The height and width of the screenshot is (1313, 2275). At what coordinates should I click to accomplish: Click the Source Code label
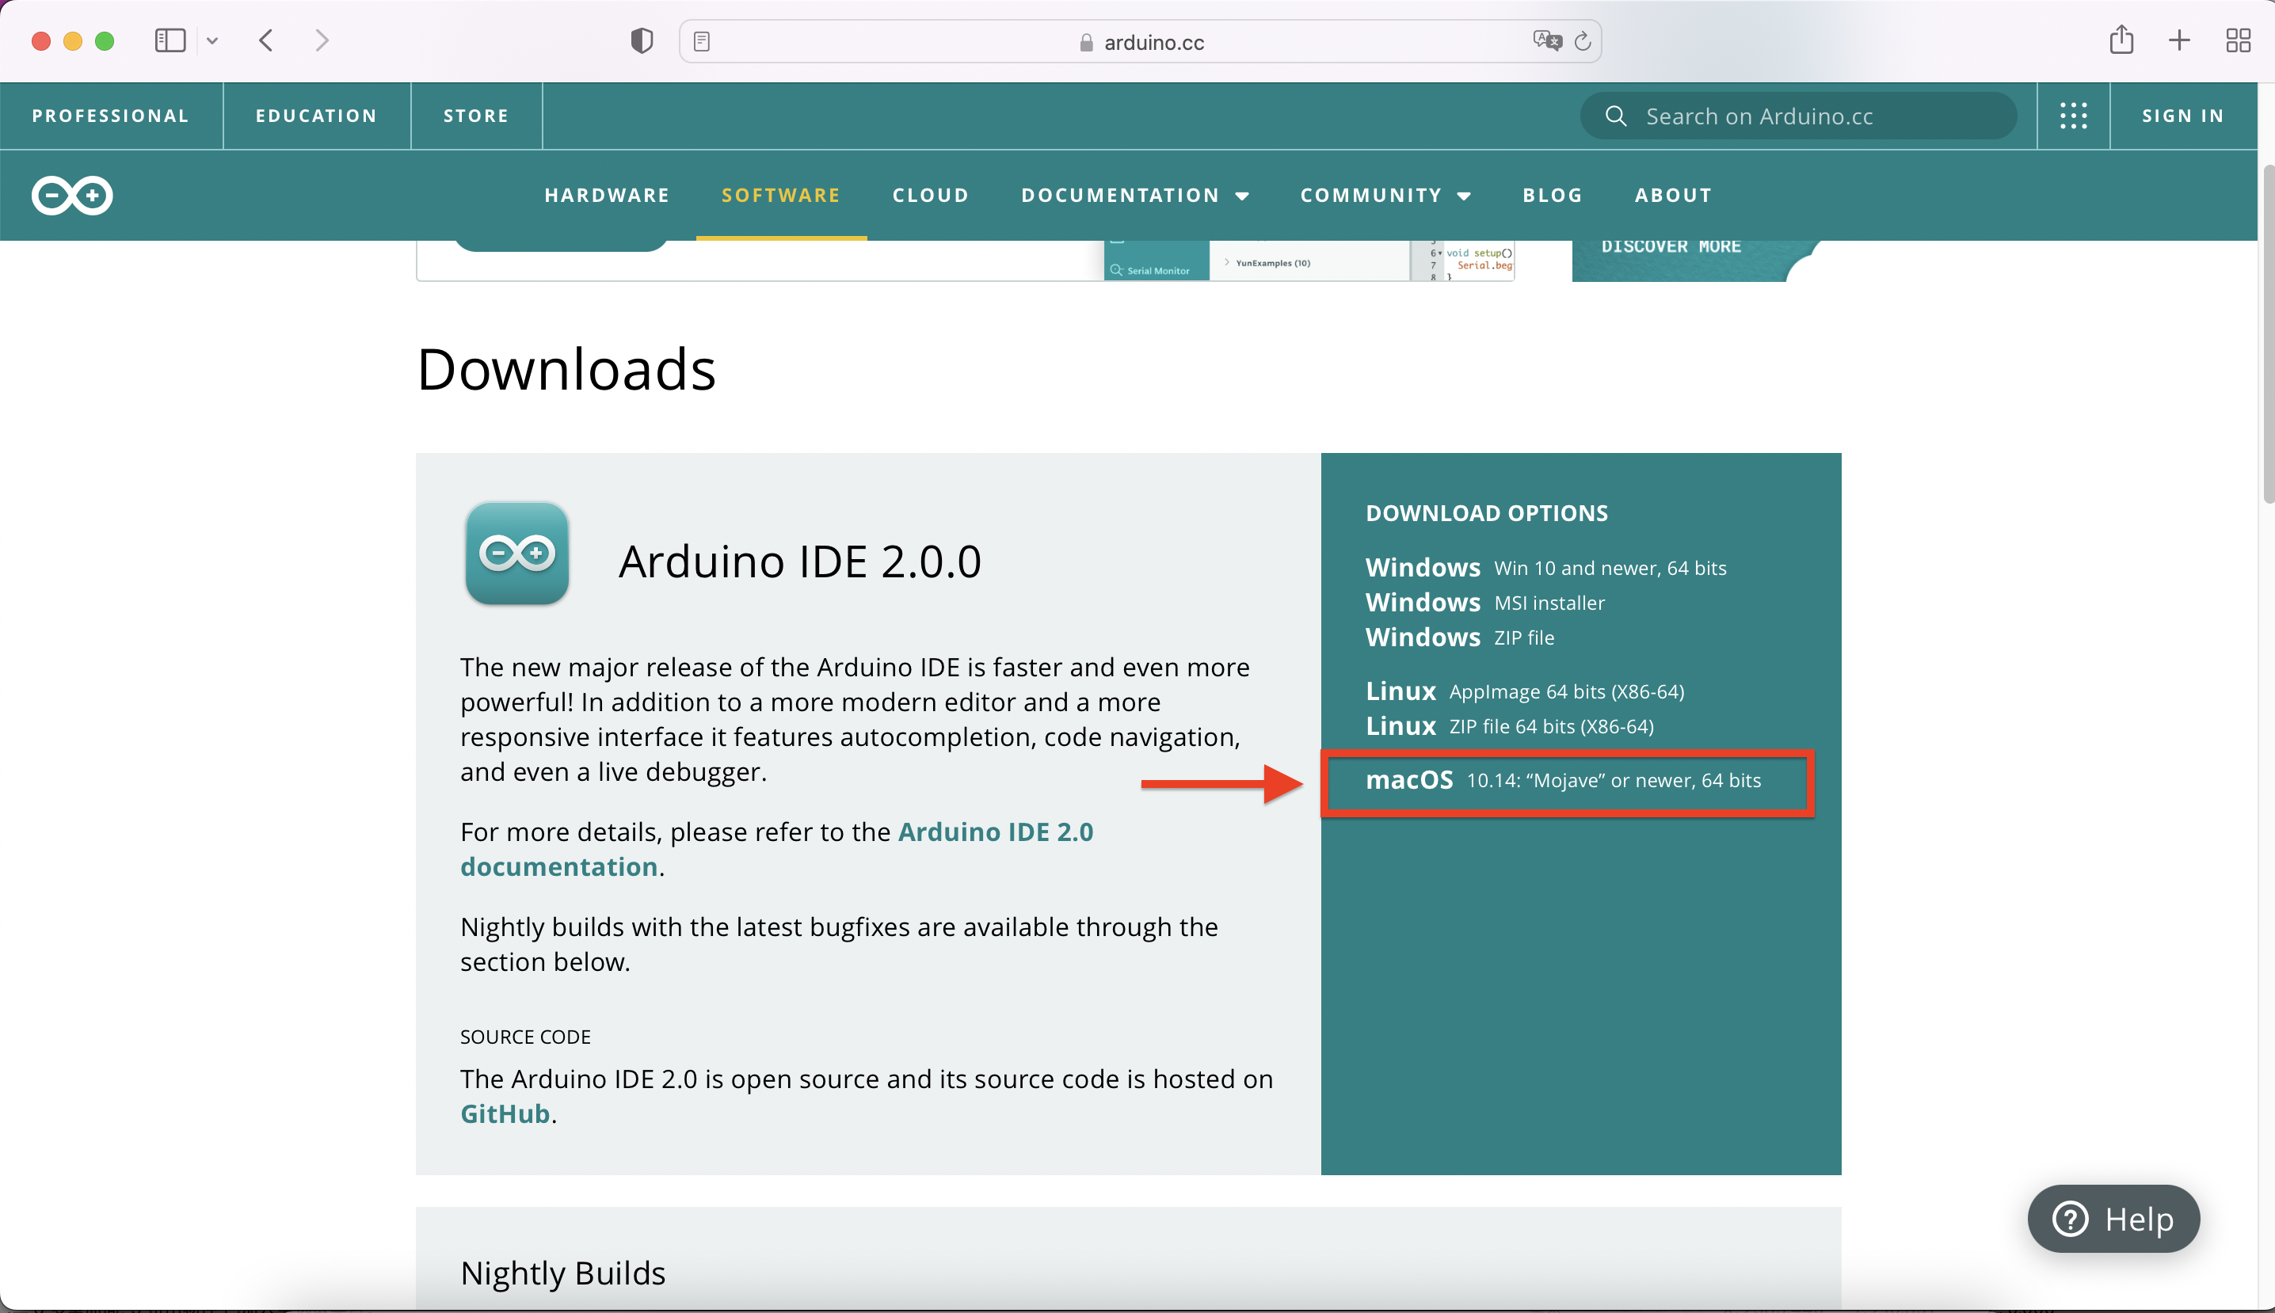pyautogui.click(x=525, y=1037)
